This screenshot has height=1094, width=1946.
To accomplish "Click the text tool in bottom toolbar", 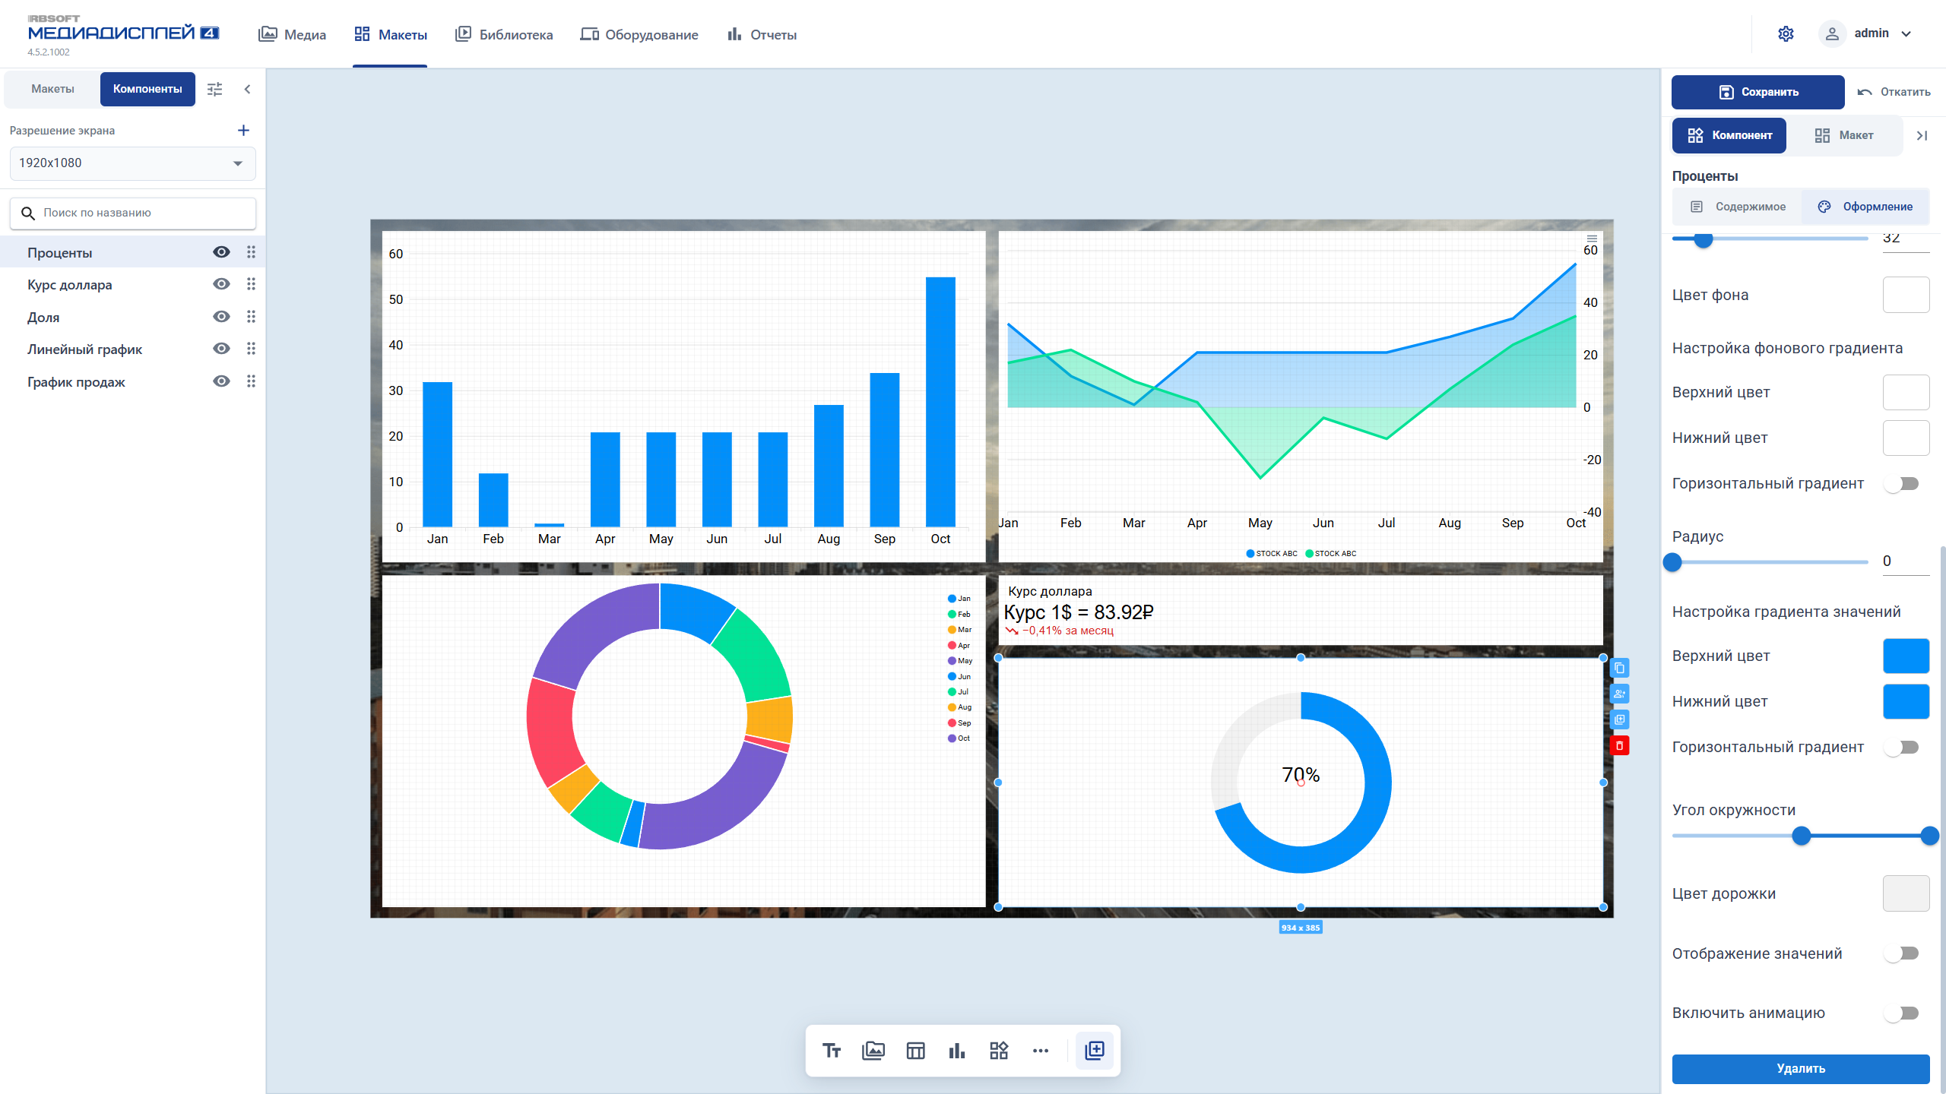I will tap(832, 1051).
